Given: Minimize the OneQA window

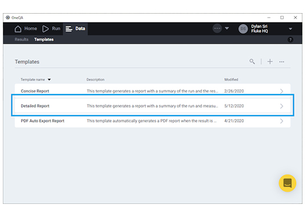Looking at the screenshot, I should point(269,18).
